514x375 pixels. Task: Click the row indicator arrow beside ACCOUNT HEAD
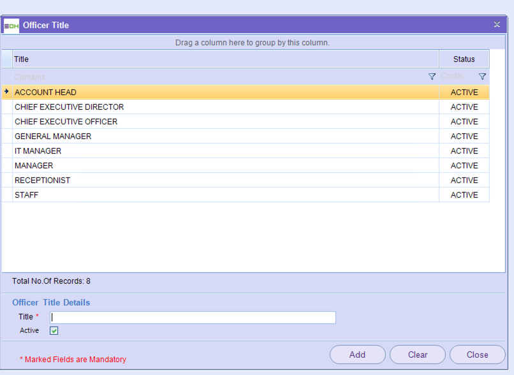[6, 92]
